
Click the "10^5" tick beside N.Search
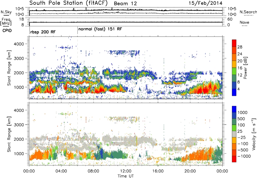point(232,9)
